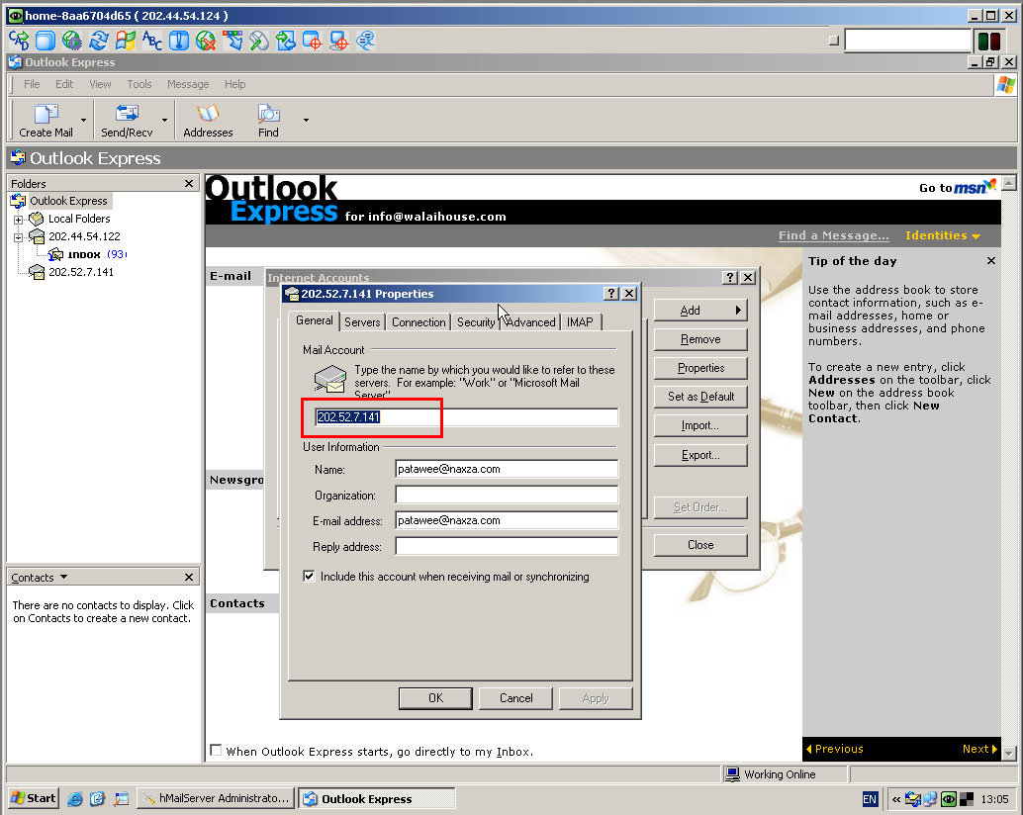Refresh the remote screen
This screenshot has width=1023, height=815.
[x=99, y=41]
